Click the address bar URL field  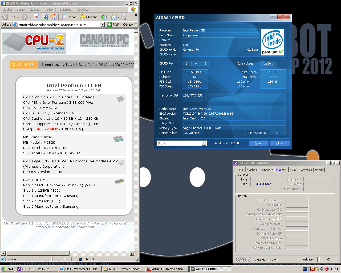(59, 25)
